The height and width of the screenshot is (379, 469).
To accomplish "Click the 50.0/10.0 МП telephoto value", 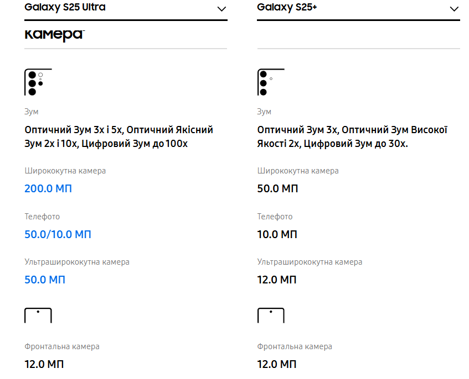I will pos(58,234).
